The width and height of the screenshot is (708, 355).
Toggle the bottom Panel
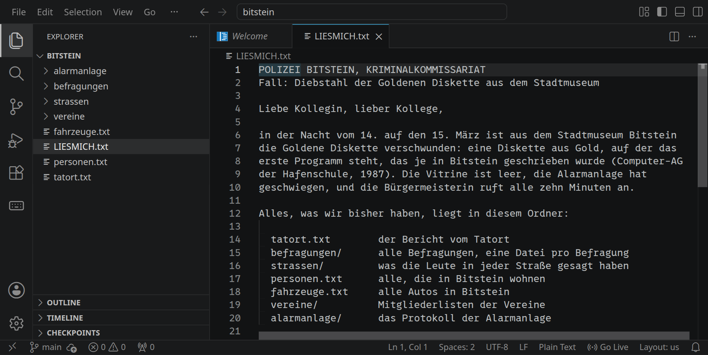click(x=680, y=12)
